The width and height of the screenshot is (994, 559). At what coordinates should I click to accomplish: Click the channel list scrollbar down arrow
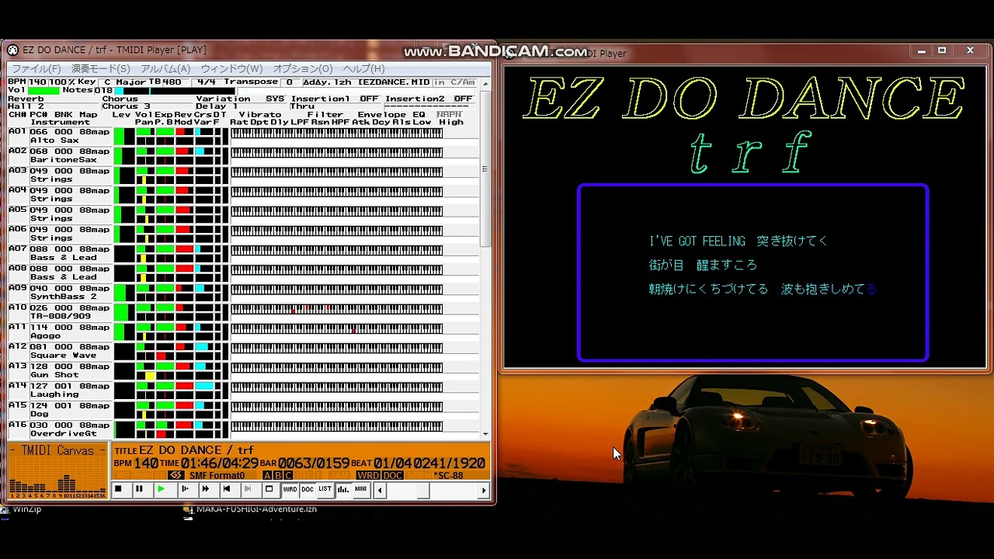(x=486, y=435)
